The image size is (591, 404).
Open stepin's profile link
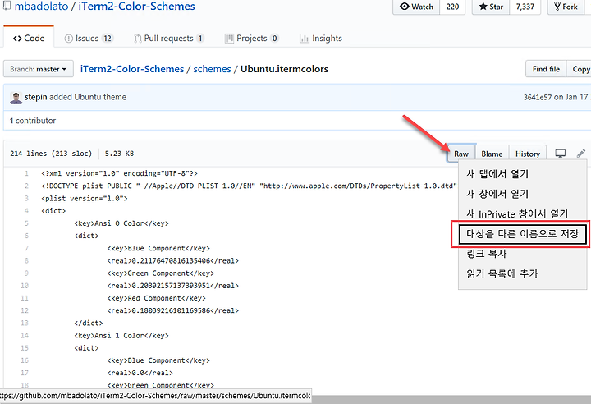coord(36,97)
